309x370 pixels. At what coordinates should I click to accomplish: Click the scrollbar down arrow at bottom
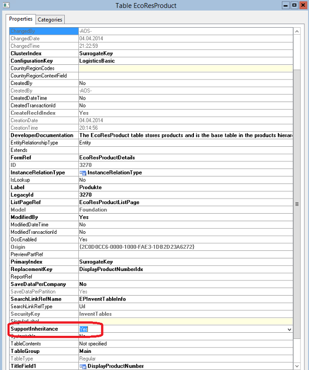click(297, 366)
